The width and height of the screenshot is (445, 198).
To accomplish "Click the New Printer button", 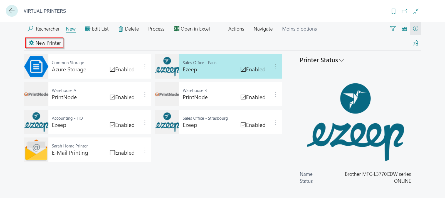I will (44, 43).
